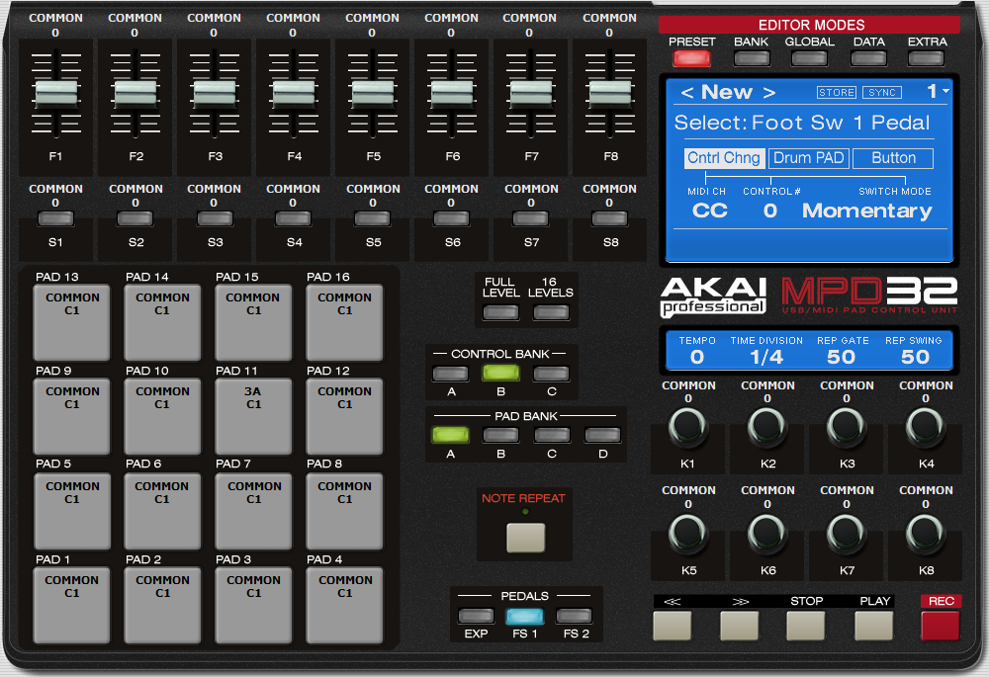This screenshot has width=989, height=677.
Task: Open the preset number dropdown arrow
Action: (x=946, y=91)
